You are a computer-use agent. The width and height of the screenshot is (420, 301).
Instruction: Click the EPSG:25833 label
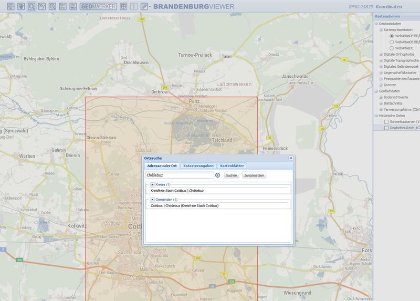click(361, 7)
